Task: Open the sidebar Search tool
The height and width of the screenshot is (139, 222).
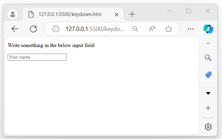Action: (x=208, y=58)
